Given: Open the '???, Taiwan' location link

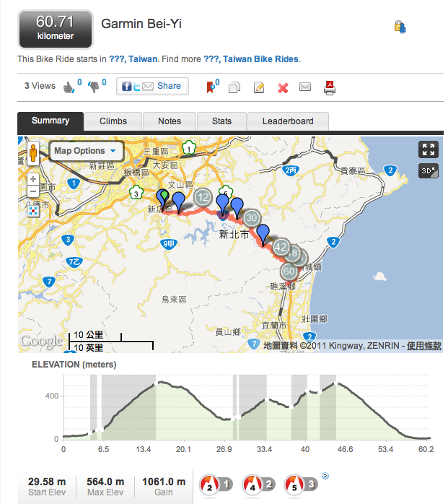Looking at the screenshot, I should pos(133,59).
